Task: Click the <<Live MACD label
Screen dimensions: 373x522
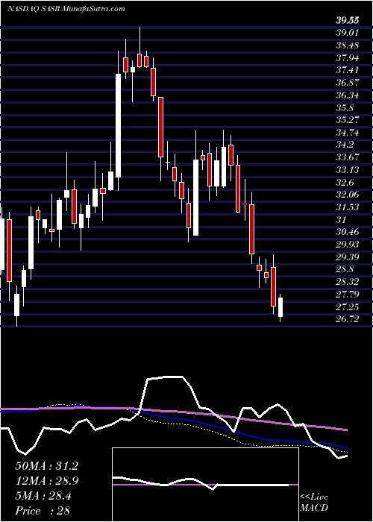Action: pos(314,503)
